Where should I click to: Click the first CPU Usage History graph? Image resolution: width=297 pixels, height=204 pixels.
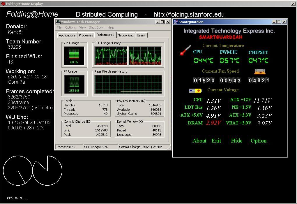pos(111,56)
